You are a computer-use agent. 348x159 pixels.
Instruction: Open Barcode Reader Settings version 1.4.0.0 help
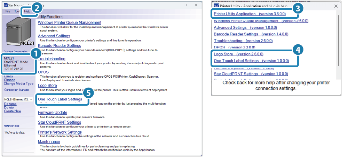point(251,34)
